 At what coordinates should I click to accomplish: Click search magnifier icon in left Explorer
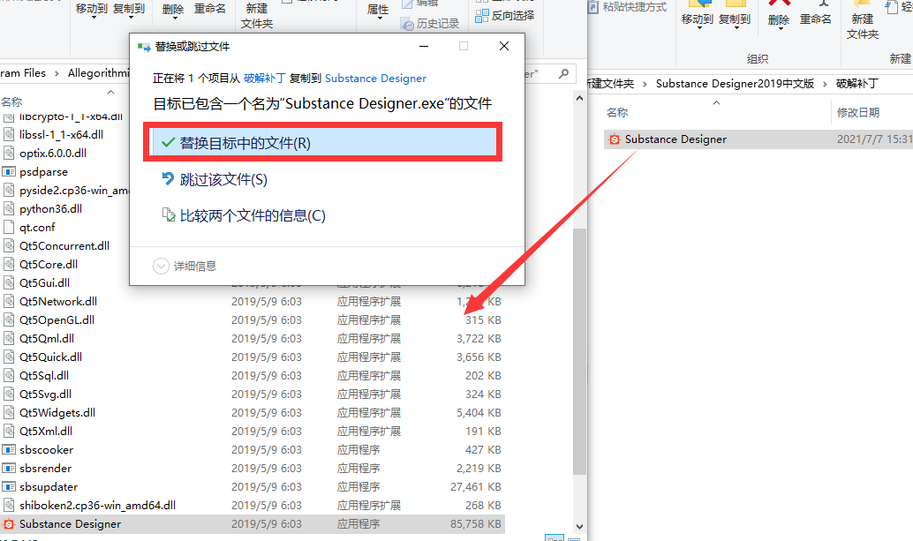click(x=563, y=73)
